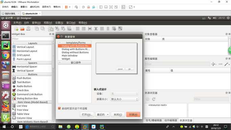Click the property editor filter field
The height and width of the screenshot is (130, 231).
tap(177, 64)
